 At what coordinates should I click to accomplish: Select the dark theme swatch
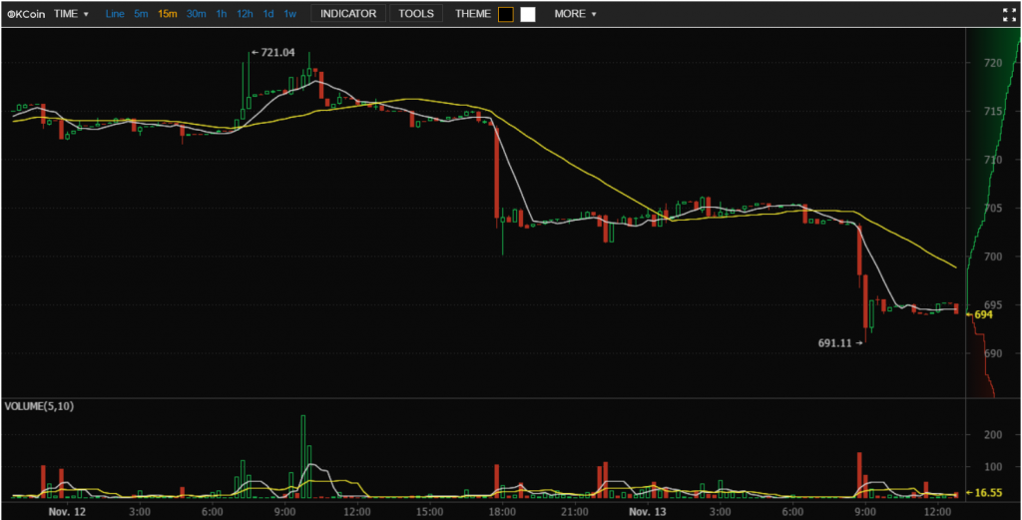[506, 14]
